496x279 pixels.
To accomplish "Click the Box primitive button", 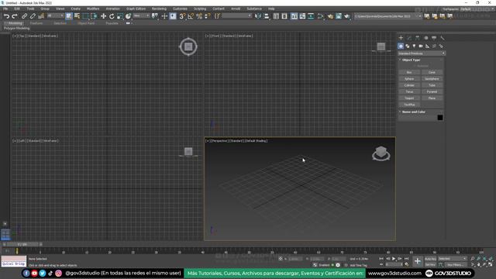I will (x=409, y=72).
